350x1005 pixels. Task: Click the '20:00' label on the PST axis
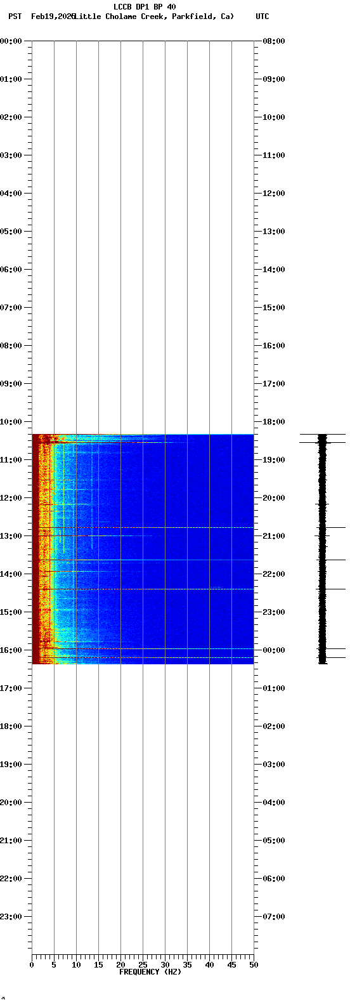pos(11,803)
